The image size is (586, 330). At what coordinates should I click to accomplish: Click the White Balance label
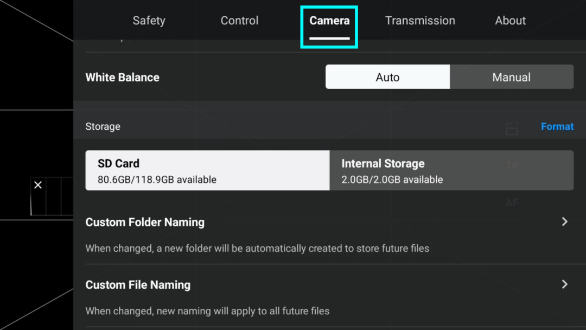pos(122,77)
